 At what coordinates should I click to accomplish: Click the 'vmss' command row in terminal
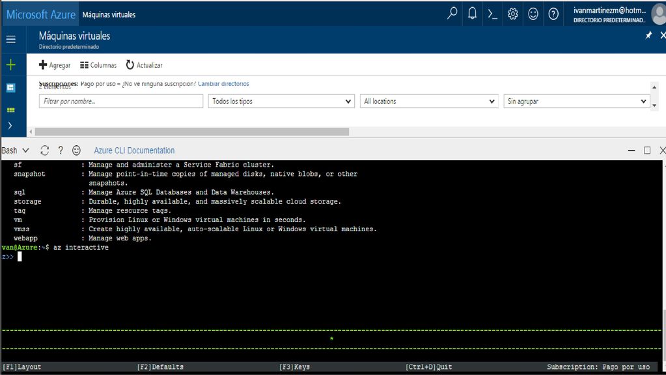coord(195,229)
